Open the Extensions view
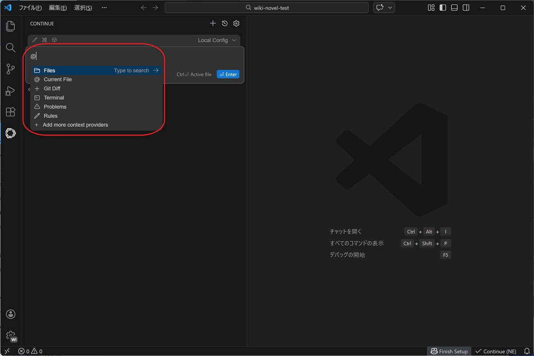 click(10, 112)
